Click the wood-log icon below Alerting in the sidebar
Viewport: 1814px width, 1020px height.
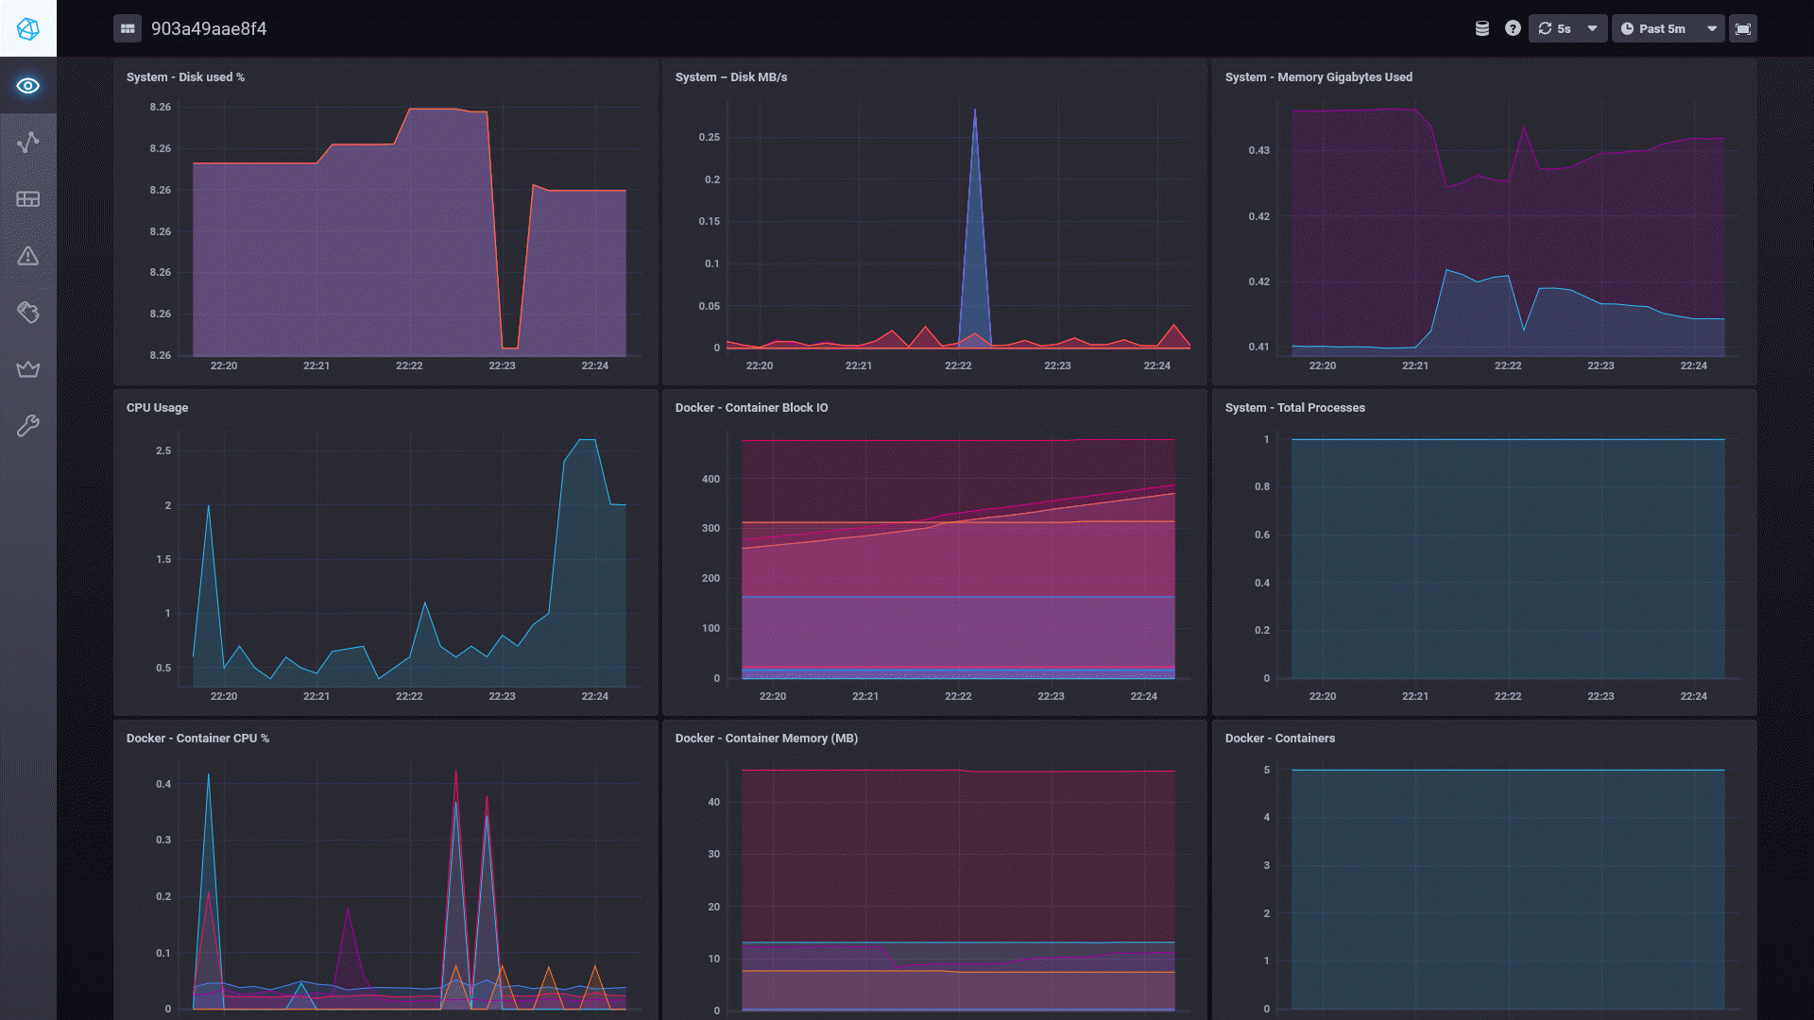pyautogui.click(x=28, y=313)
